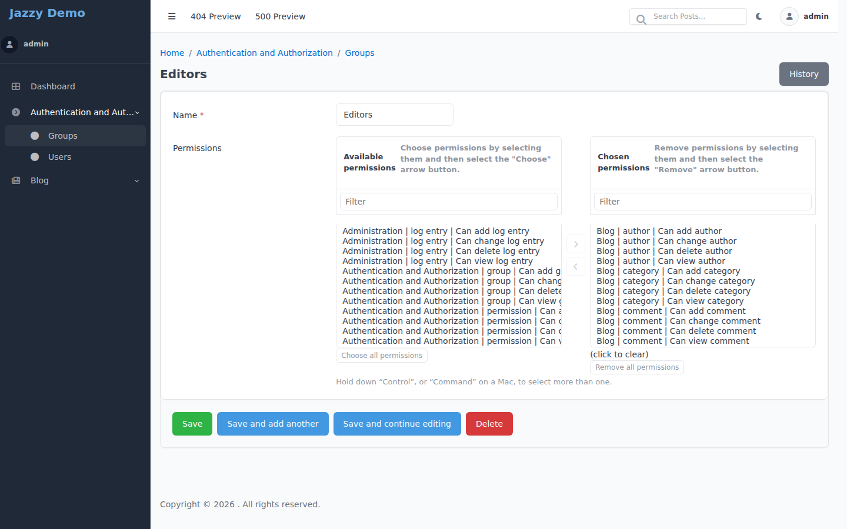The width and height of the screenshot is (847, 529).
Task: Select 'Can delete author' chosen permission
Action: (x=703, y=251)
